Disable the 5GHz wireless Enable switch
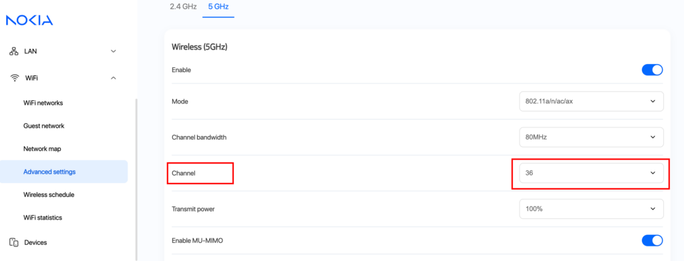This screenshot has width=684, height=261. coord(652,69)
